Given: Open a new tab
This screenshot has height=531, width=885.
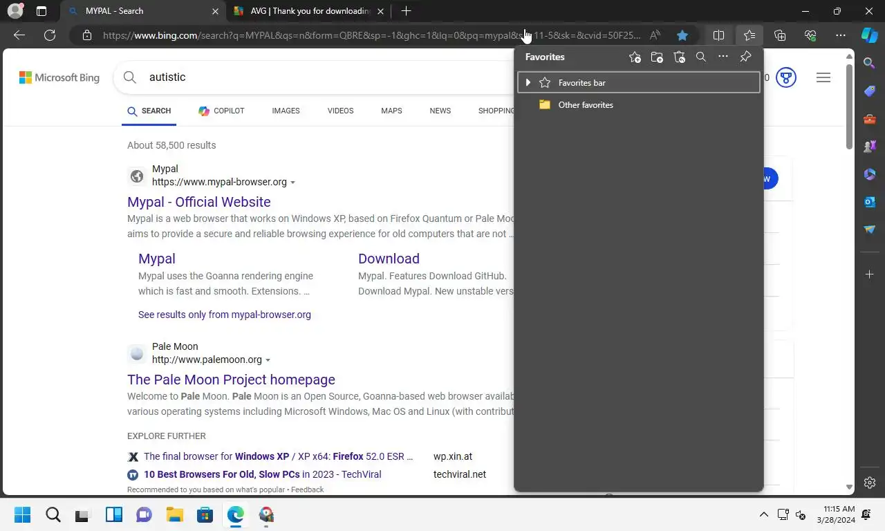Looking at the screenshot, I should (406, 11).
